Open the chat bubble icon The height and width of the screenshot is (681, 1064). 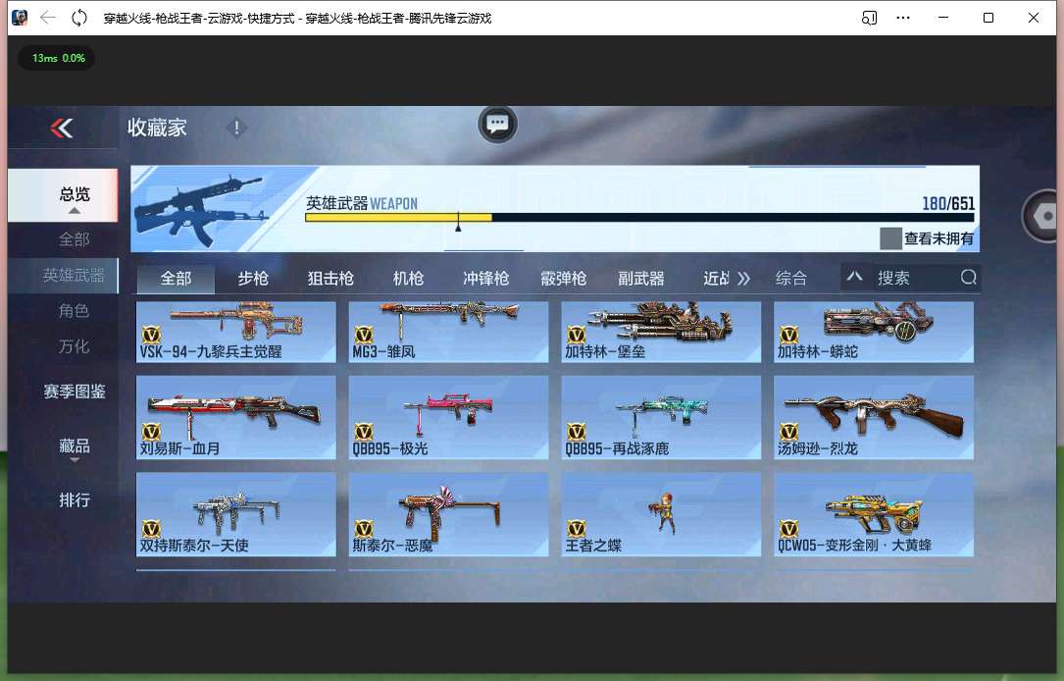[x=497, y=125]
